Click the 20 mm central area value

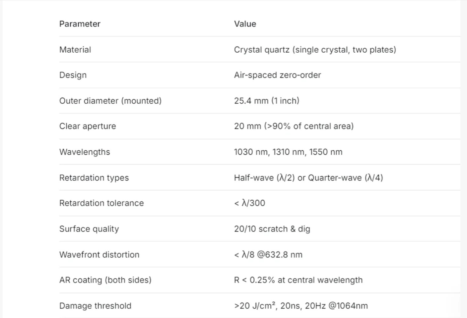click(x=294, y=126)
